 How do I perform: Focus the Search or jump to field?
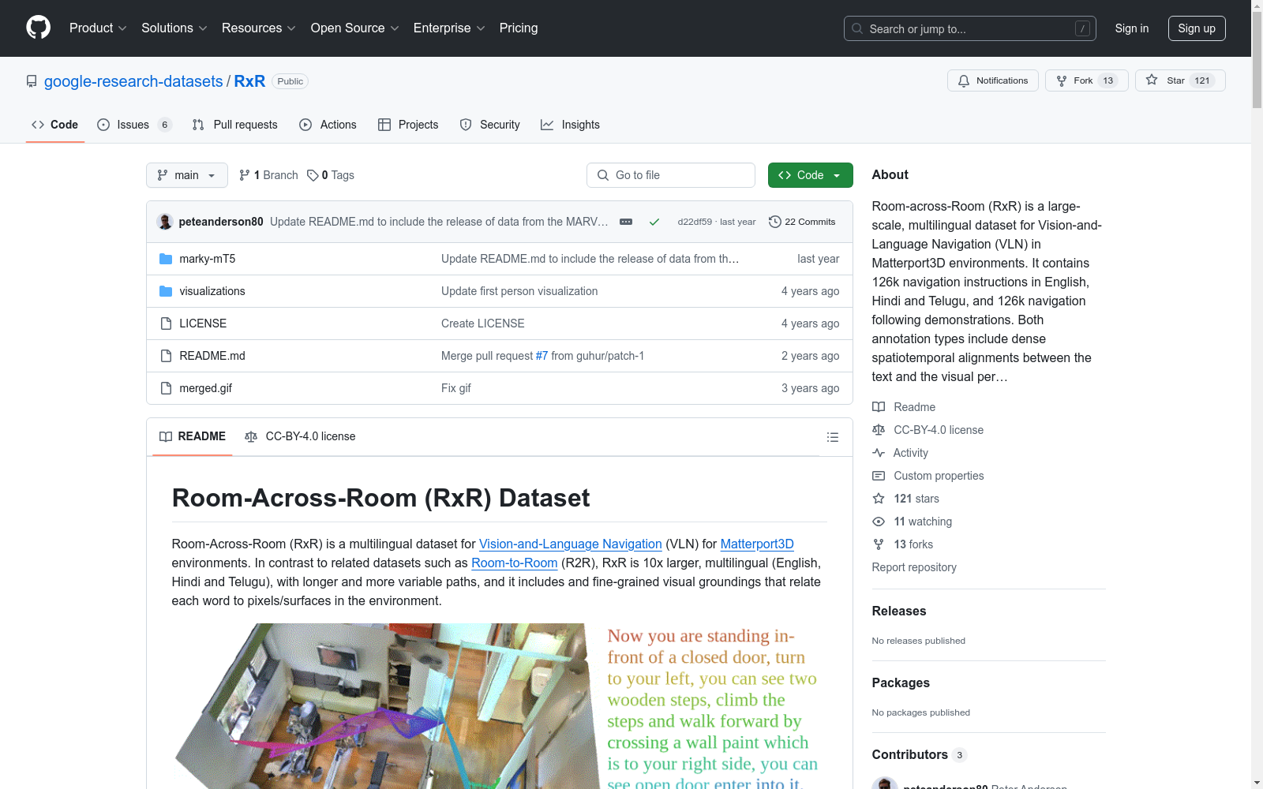pos(970,28)
